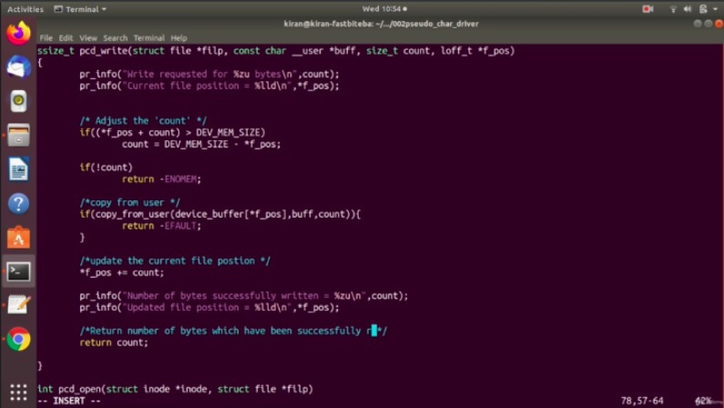This screenshot has height=408, width=724.
Task: Minimize the terminal window
Action: pos(698,24)
